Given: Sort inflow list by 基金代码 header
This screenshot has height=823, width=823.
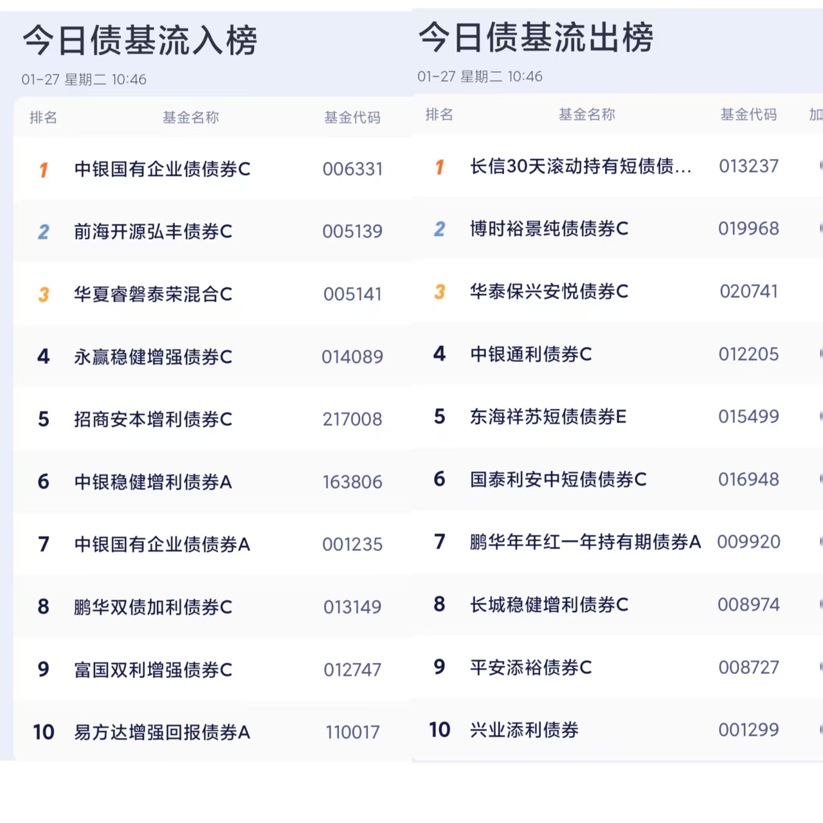Looking at the screenshot, I should [352, 118].
